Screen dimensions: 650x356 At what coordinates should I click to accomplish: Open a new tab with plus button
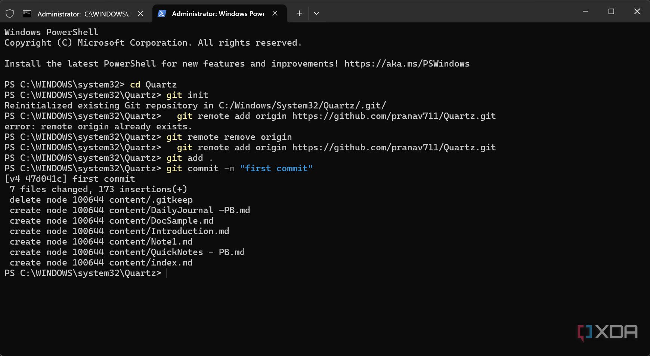(x=299, y=13)
